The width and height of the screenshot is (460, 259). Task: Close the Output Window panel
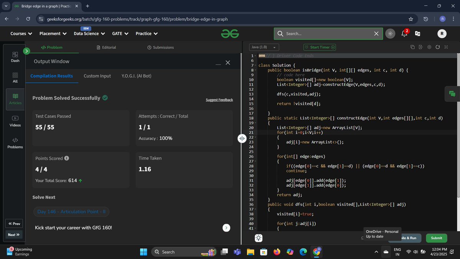click(x=228, y=63)
